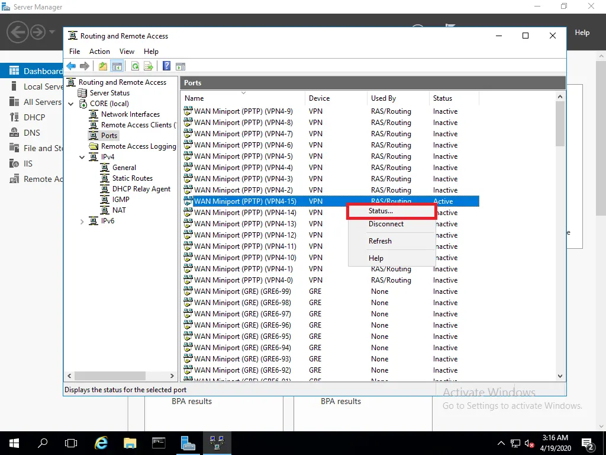Image resolution: width=606 pixels, height=455 pixels.
Task: Select the General node under IPv4
Action: point(124,168)
